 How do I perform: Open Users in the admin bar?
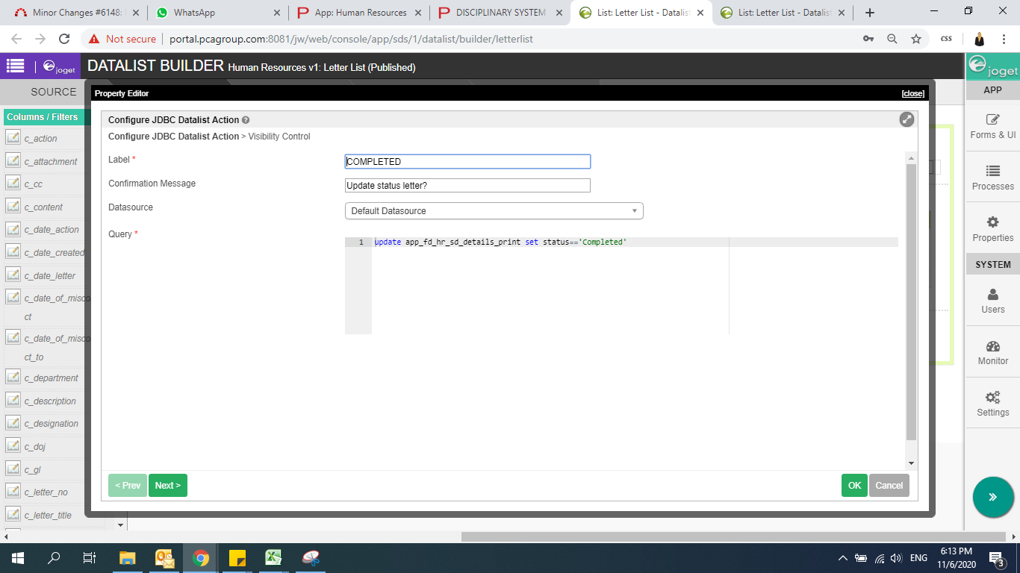click(x=992, y=301)
